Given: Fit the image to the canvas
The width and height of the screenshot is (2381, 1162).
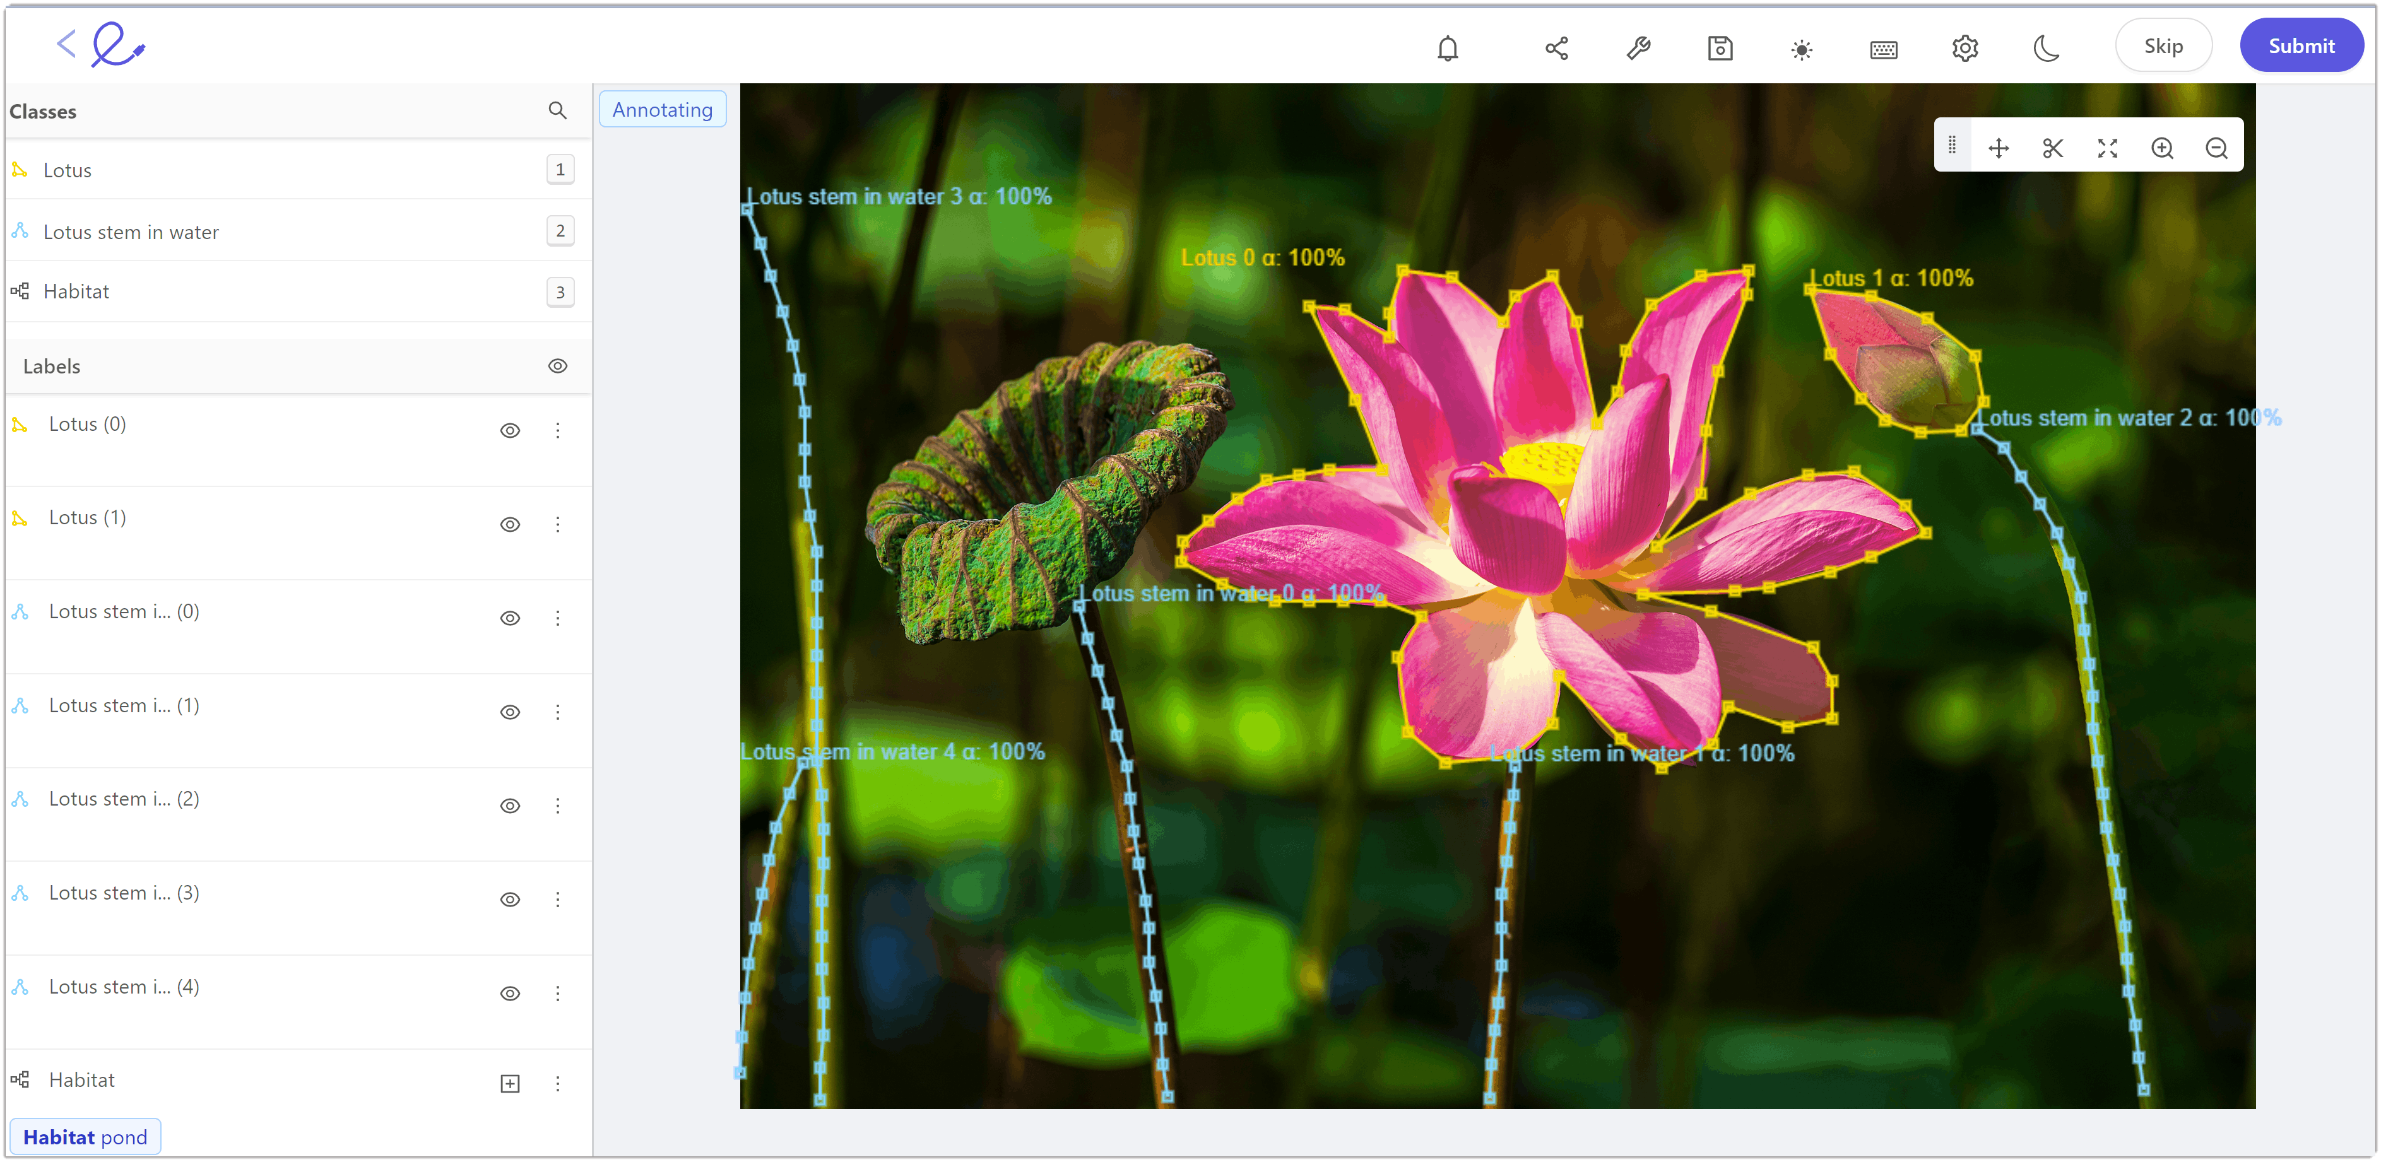Looking at the screenshot, I should [2107, 147].
